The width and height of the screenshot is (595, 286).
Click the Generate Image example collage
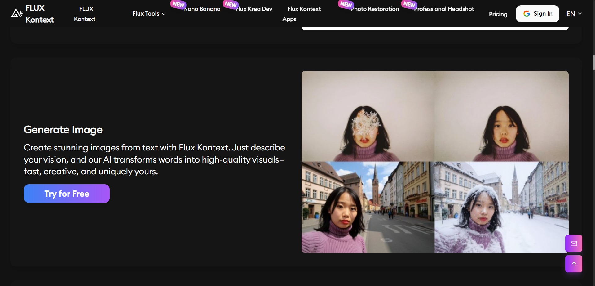[435, 162]
